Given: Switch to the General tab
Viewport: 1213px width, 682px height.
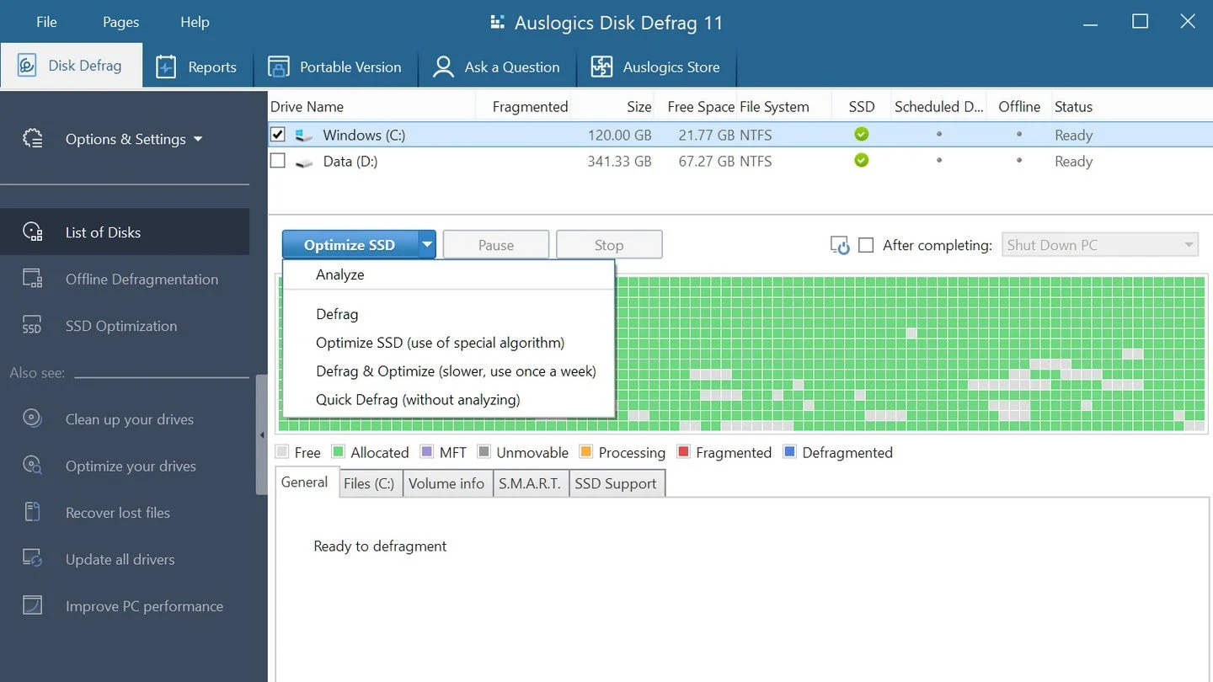Looking at the screenshot, I should [305, 482].
